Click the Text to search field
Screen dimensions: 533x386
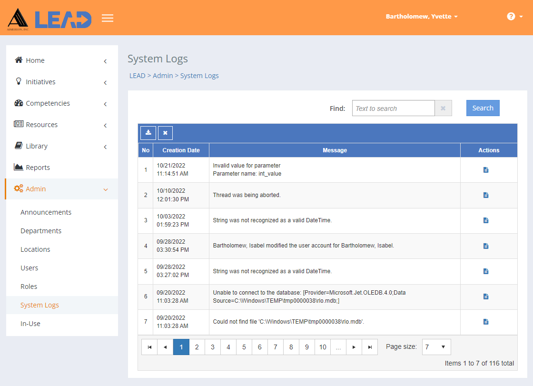(393, 108)
